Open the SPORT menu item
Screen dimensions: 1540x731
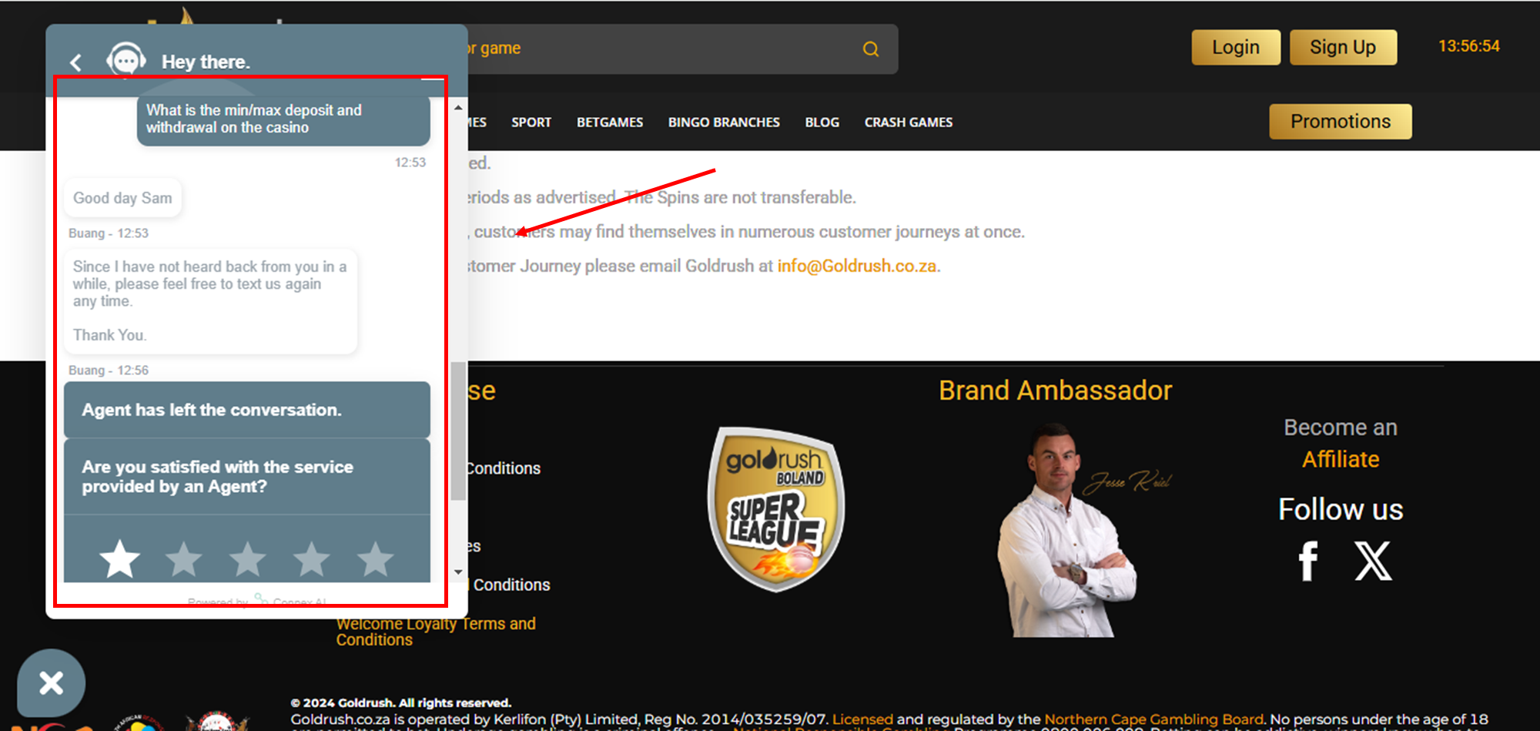click(531, 122)
